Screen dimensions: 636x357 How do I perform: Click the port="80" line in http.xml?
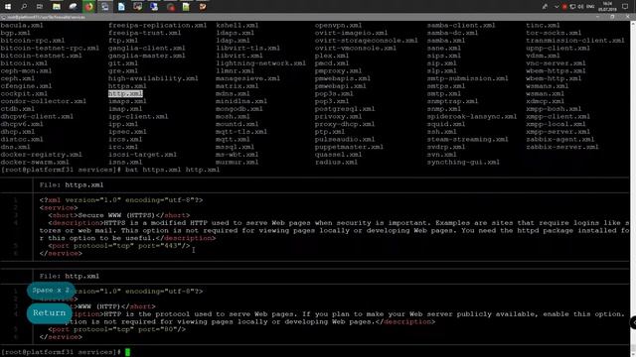(117, 329)
